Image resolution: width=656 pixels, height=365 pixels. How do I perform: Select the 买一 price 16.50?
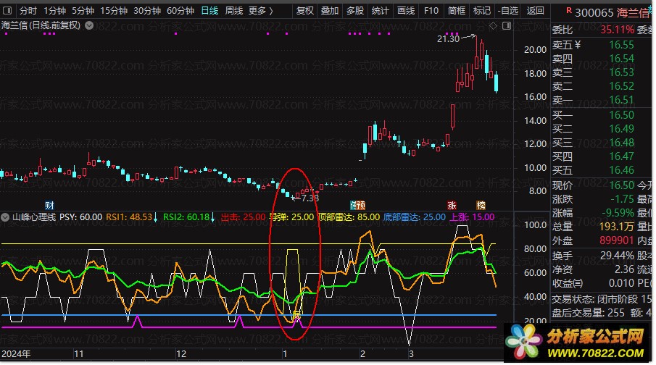point(621,115)
